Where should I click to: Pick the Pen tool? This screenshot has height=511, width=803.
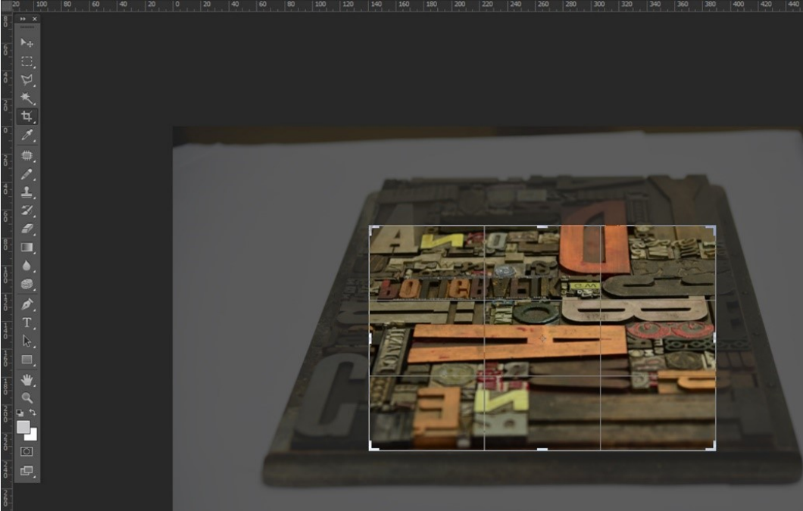click(27, 304)
